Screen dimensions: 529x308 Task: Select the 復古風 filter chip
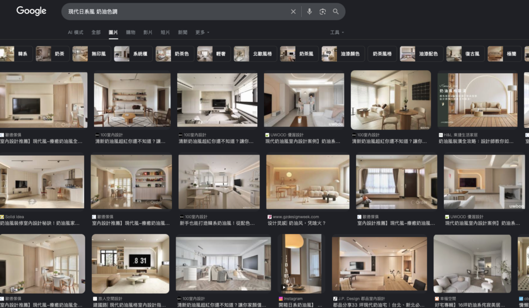(465, 54)
